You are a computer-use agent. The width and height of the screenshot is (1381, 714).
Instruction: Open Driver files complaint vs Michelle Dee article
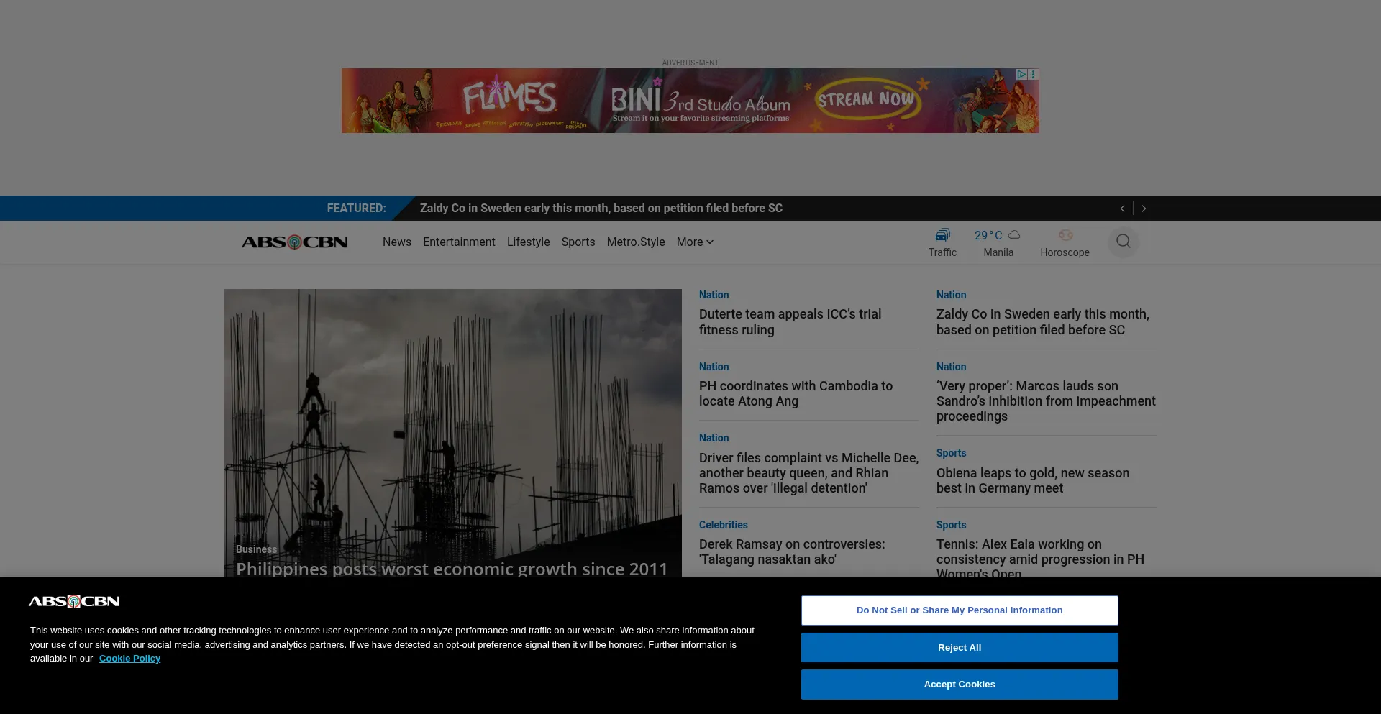pyautogui.click(x=808, y=473)
